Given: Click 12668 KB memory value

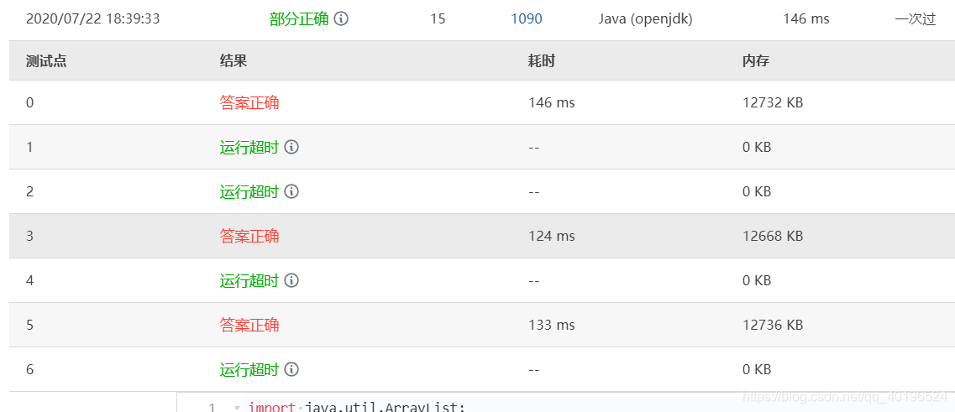Looking at the screenshot, I should pos(773,236).
